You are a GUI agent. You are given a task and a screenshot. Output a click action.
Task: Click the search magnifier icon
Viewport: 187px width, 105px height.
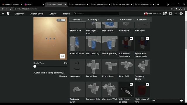[x=75, y=14]
